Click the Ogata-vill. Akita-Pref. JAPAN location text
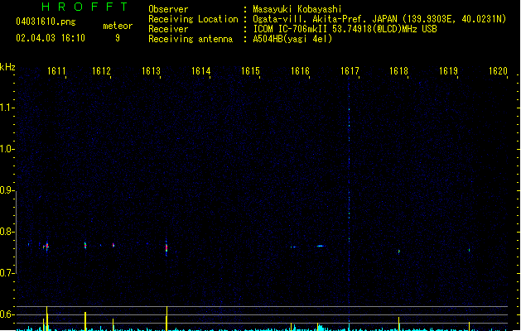This screenshot has height=331, width=521. [325, 19]
